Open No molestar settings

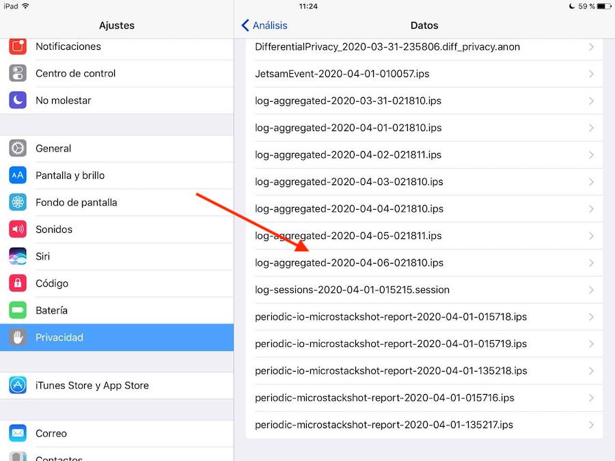click(116, 100)
